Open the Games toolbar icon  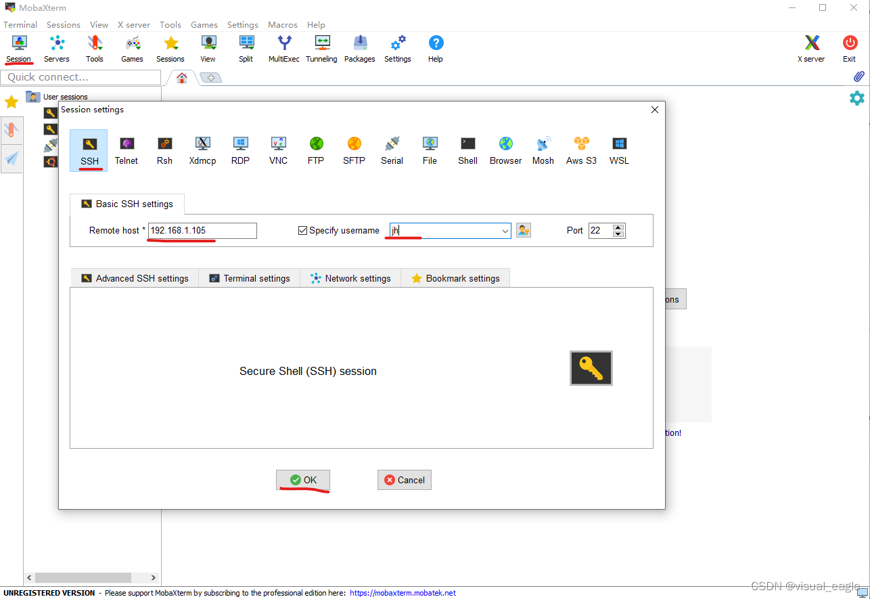(x=132, y=49)
